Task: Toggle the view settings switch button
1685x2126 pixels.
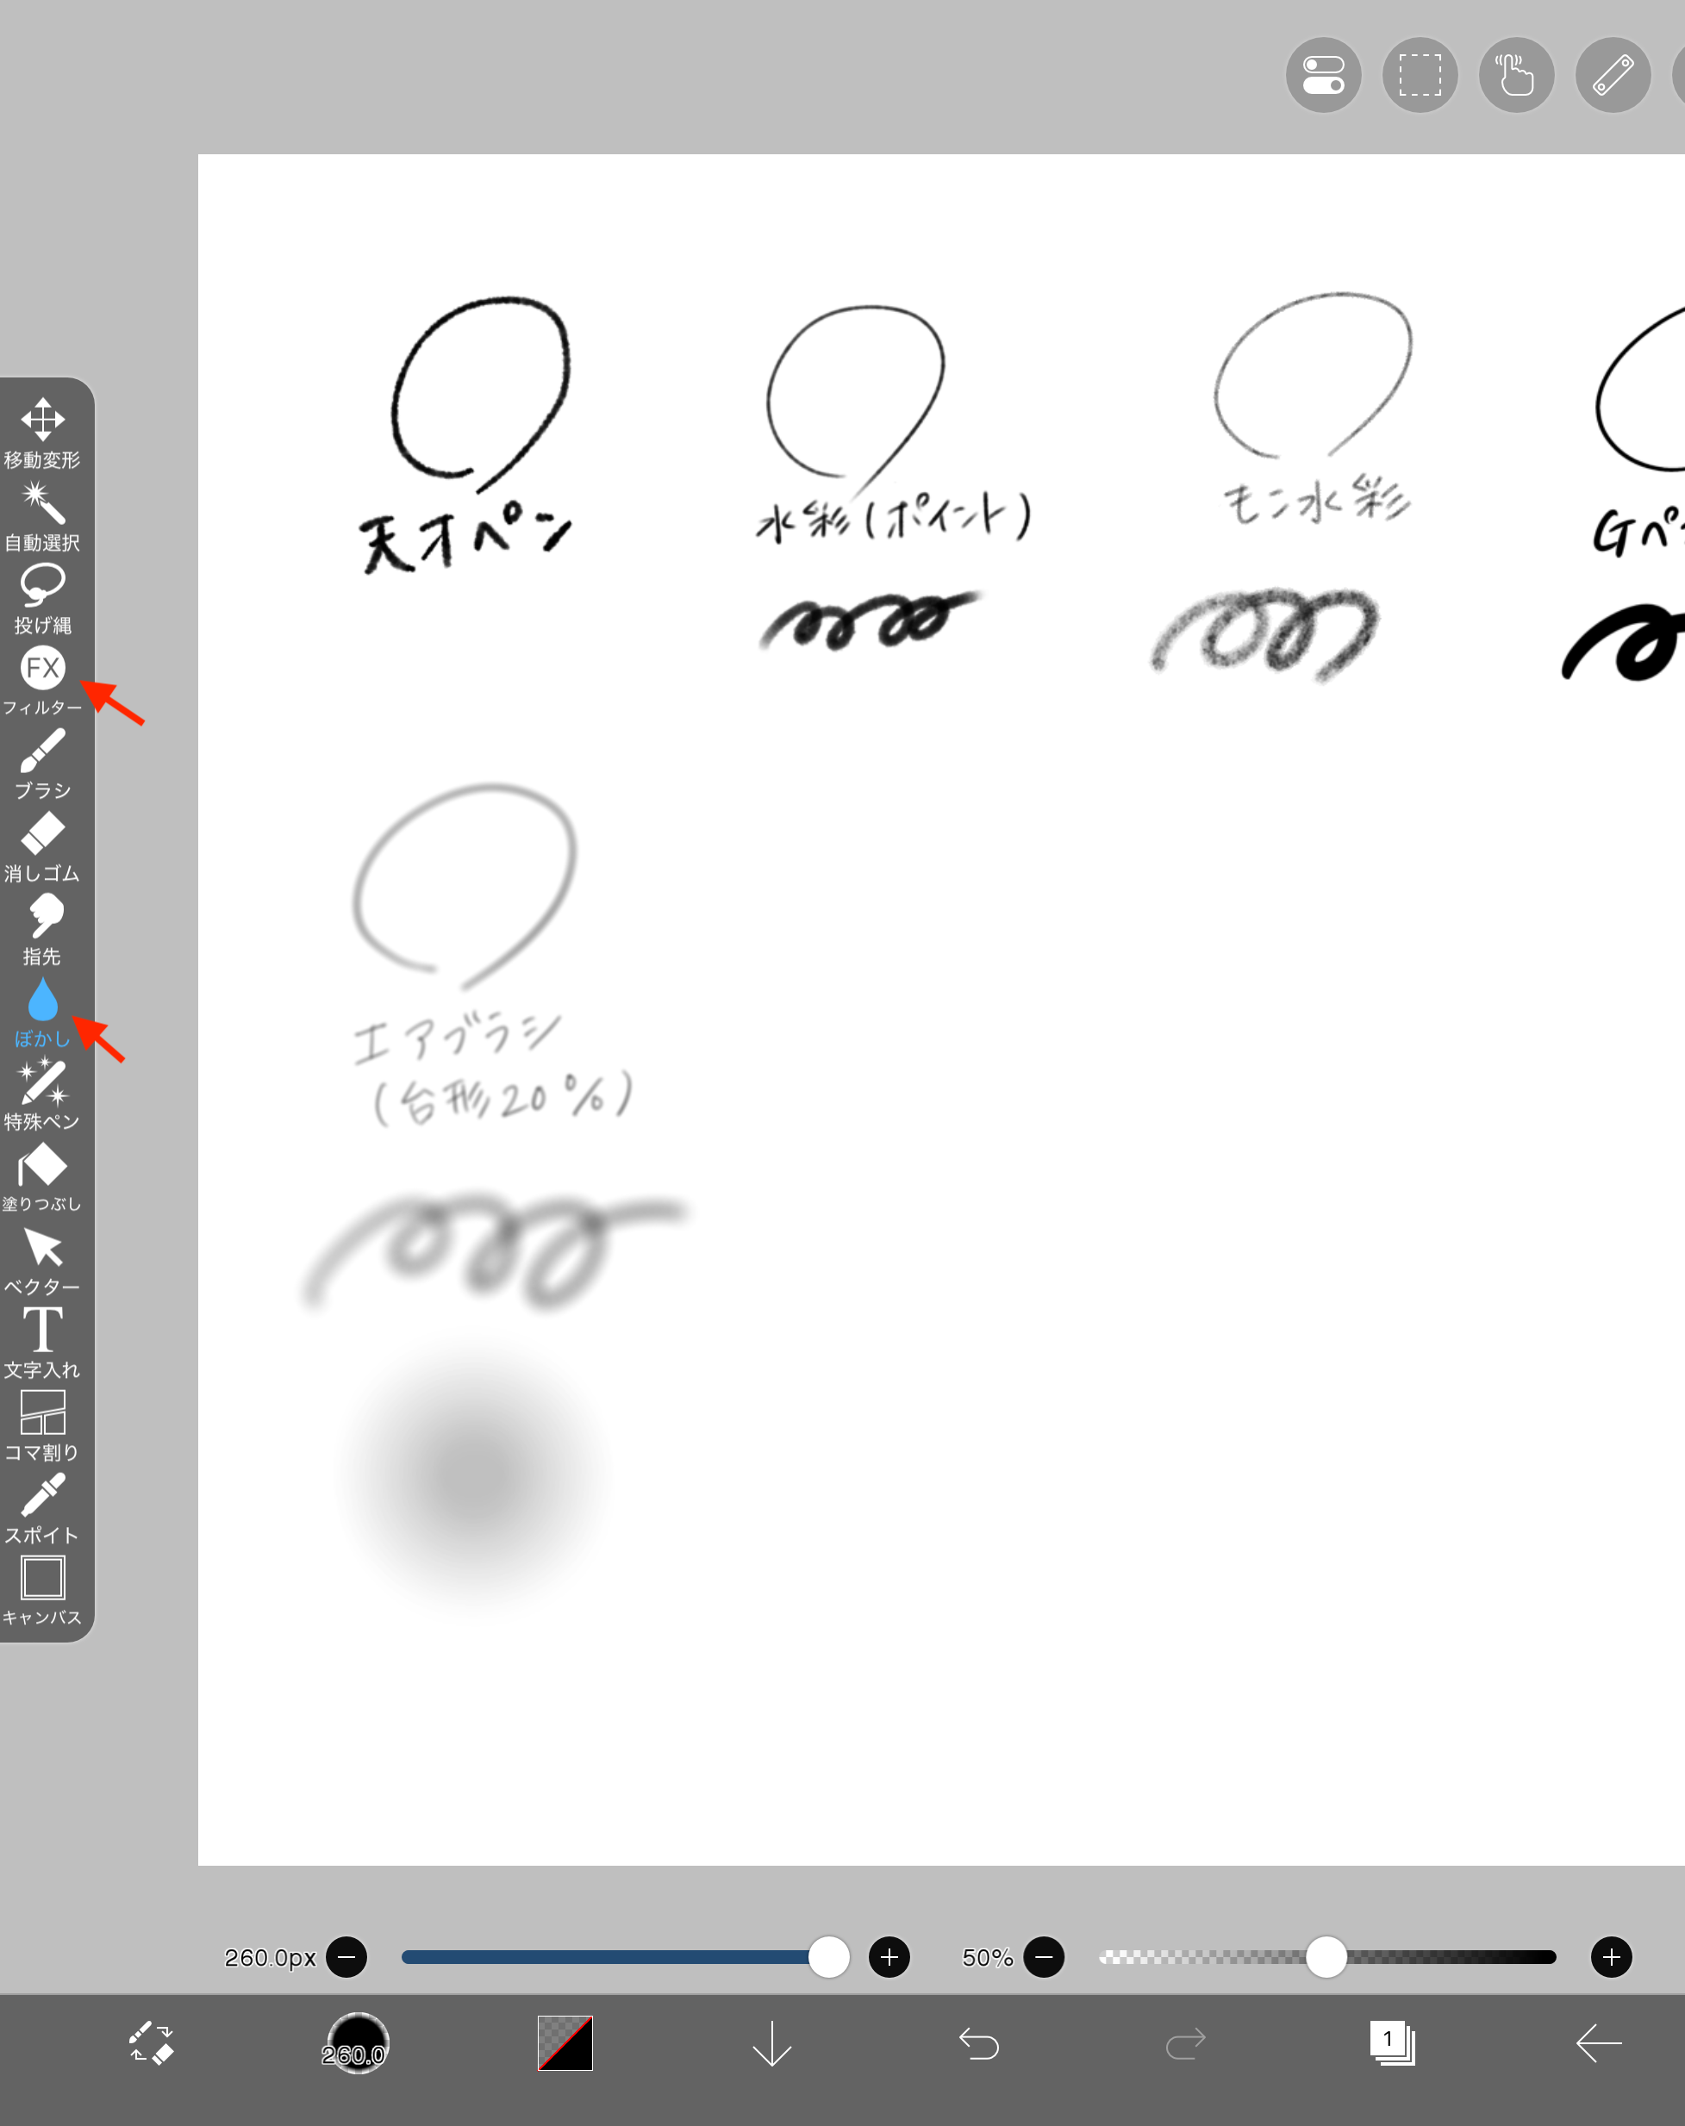Action: [1323, 75]
